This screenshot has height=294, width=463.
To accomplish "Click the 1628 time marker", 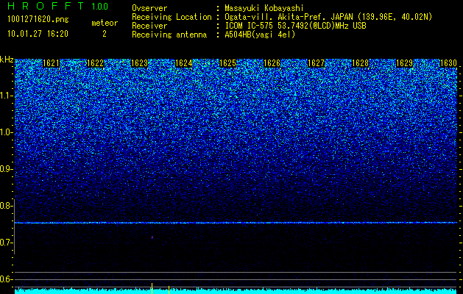I will point(361,63).
